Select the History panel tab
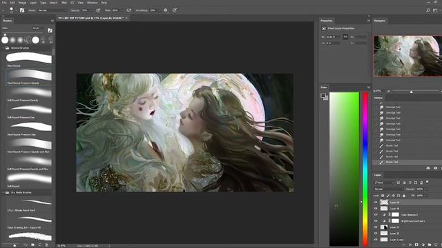This screenshot has height=248, width=442. 378,98
